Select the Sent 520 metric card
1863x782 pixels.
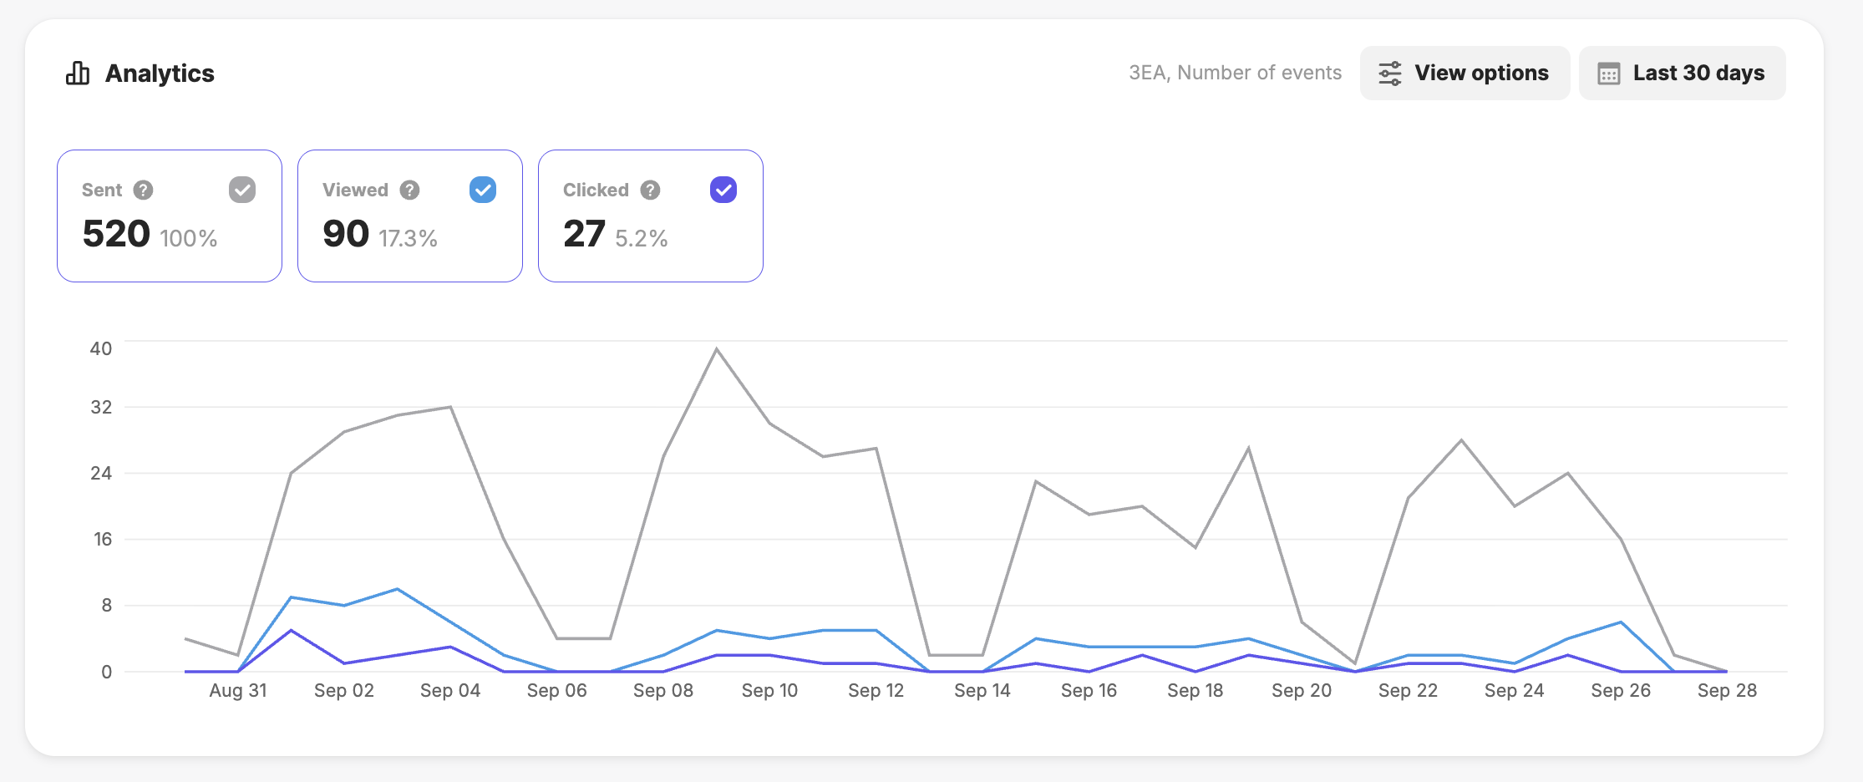(x=170, y=216)
